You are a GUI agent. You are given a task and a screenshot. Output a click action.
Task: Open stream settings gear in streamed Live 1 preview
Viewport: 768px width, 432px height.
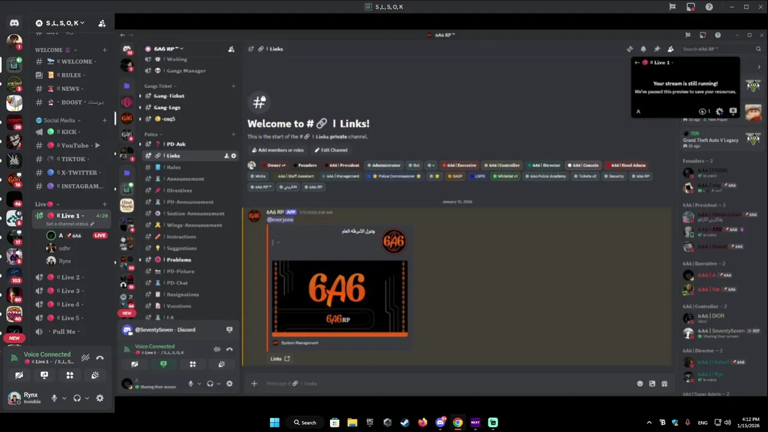[x=719, y=111]
